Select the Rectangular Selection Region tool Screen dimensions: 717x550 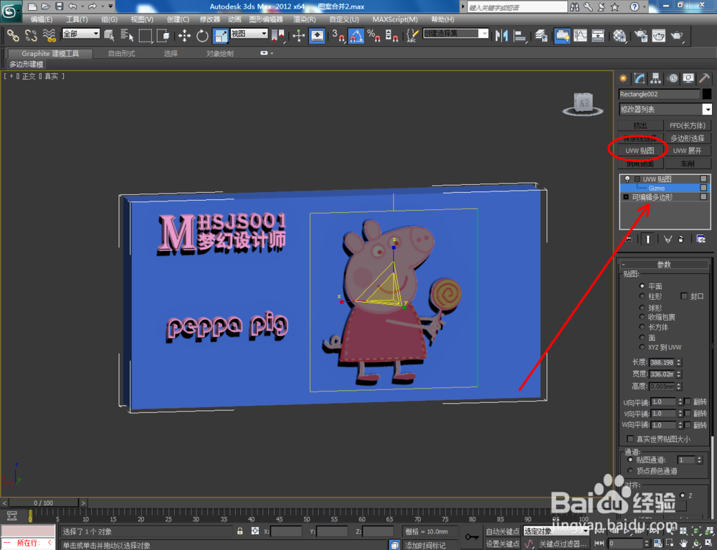coord(146,35)
